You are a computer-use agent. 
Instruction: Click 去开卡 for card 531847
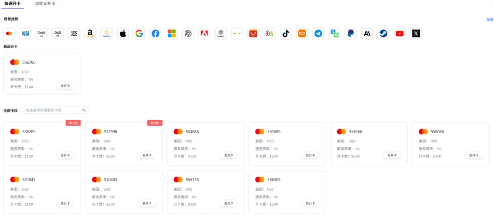coord(65,203)
